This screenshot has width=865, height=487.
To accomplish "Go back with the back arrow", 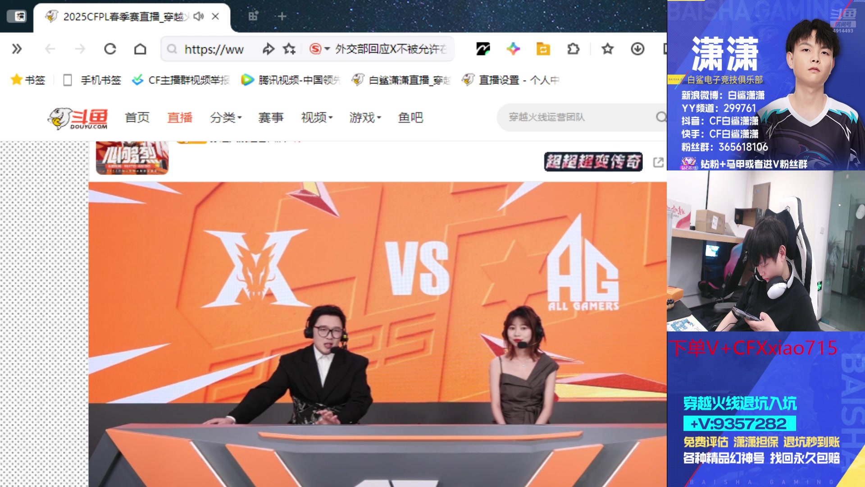I will click(x=50, y=49).
